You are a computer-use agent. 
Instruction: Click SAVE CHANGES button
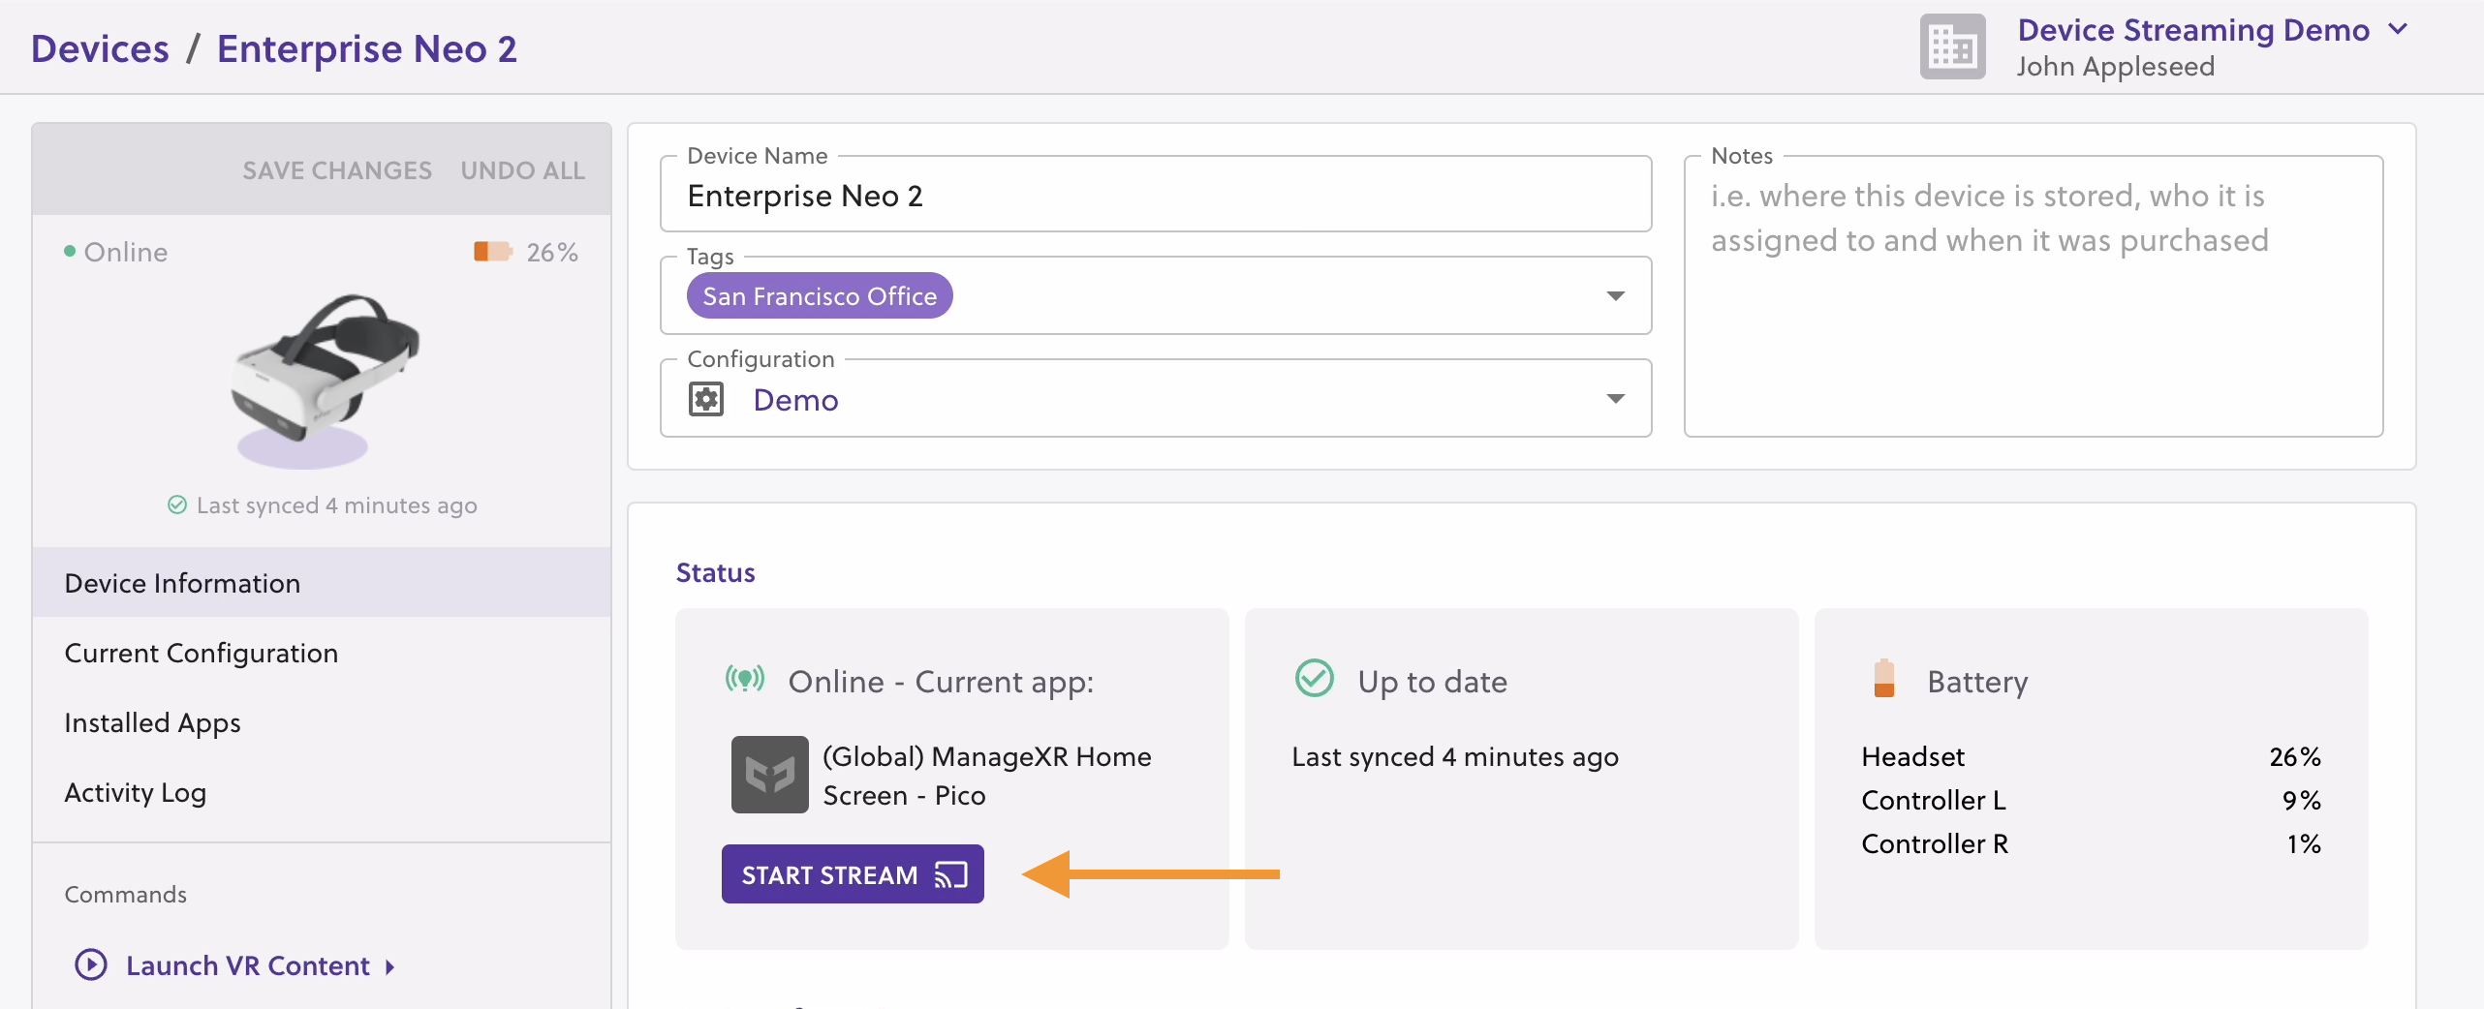(x=337, y=170)
